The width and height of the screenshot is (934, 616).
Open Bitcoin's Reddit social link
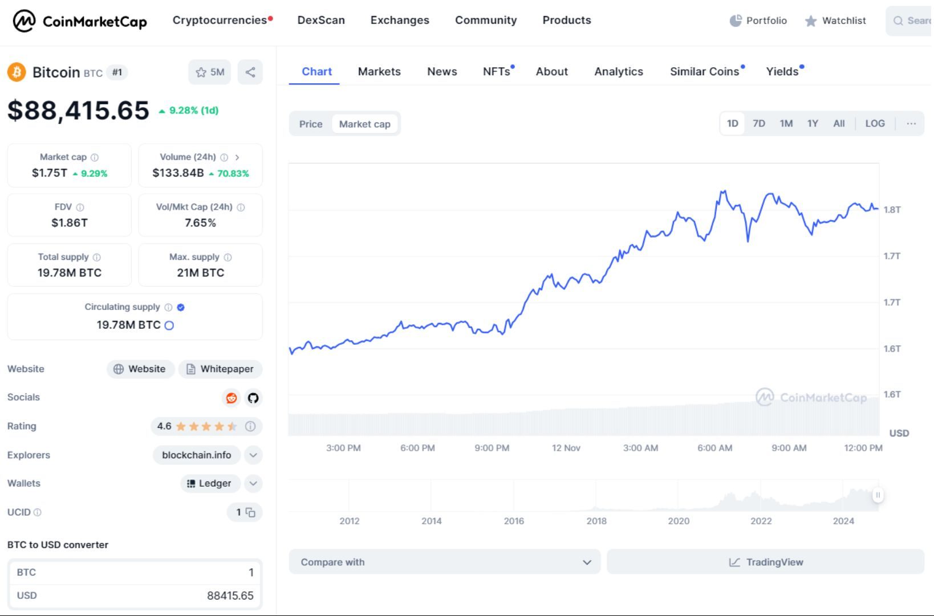(x=230, y=398)
